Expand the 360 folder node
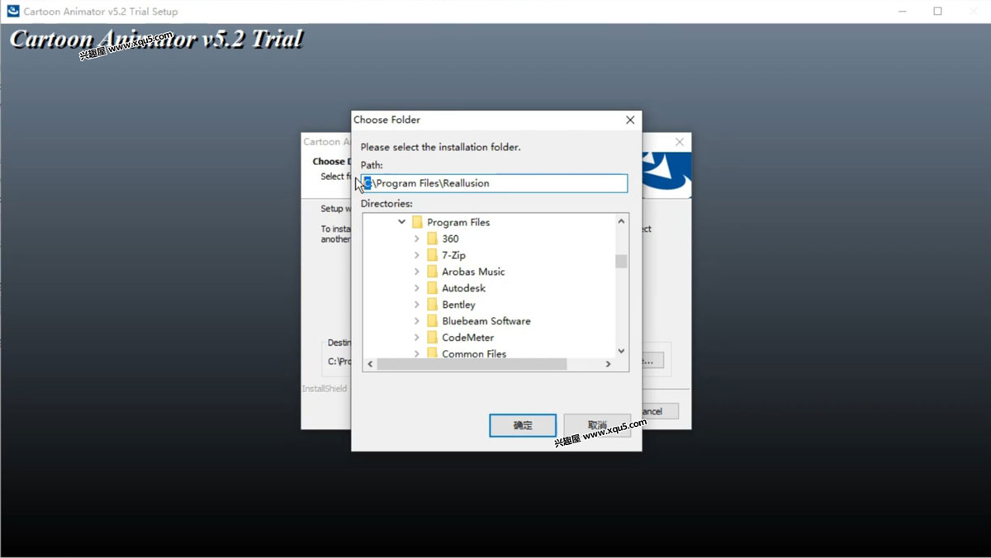Screen dimensions: 991x558 (x=417, y=239)
